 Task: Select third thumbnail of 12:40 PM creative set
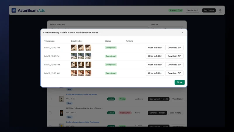pos(88,65)
